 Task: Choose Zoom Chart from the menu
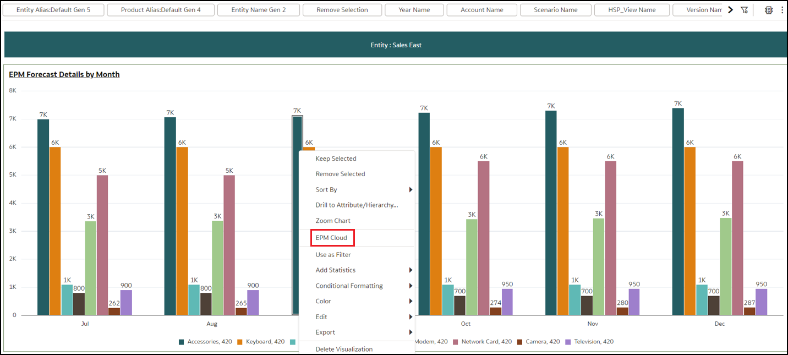pos(333,221)
